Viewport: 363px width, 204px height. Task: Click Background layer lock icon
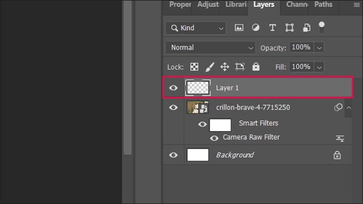(337, 155)
